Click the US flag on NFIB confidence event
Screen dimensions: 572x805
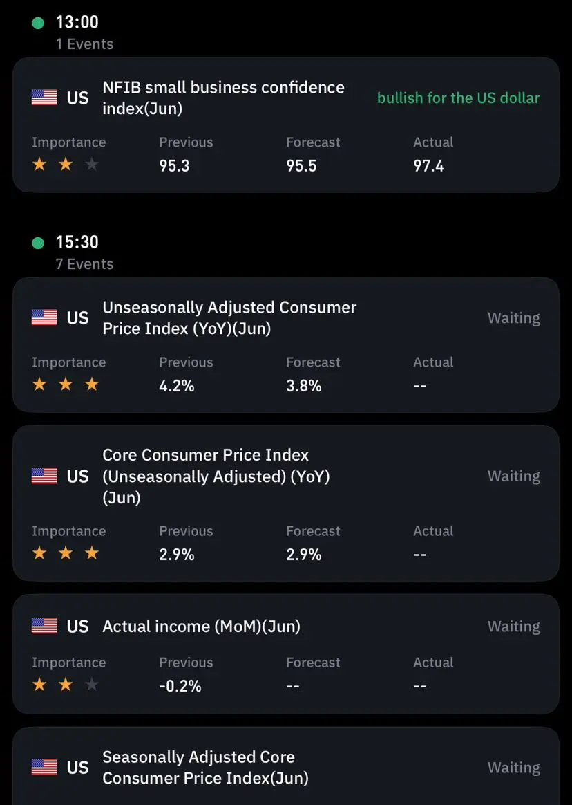point(44,97)
